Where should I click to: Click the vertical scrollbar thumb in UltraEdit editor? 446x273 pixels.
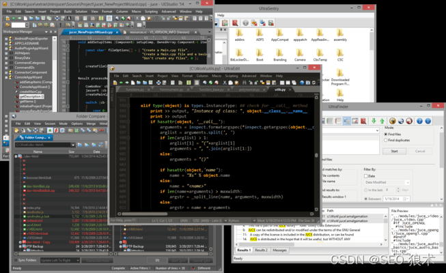point(316,156)
